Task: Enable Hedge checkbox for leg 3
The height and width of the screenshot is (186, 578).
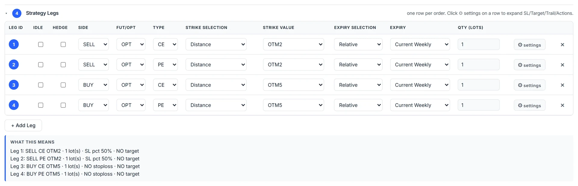Action: pos(63,85)
